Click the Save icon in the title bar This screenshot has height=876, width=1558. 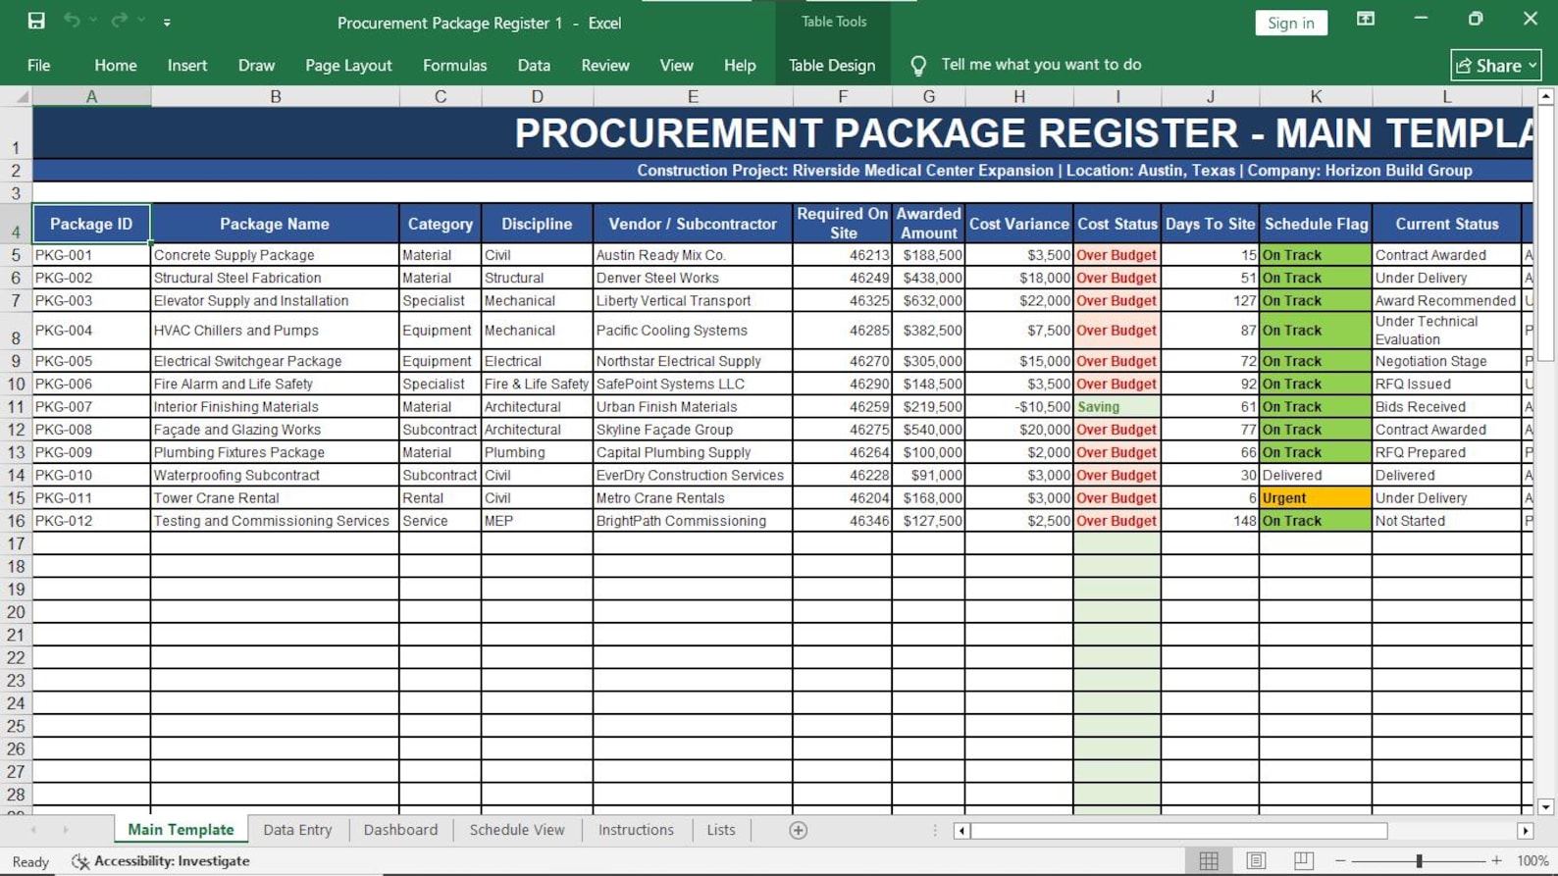click(36, 21)
